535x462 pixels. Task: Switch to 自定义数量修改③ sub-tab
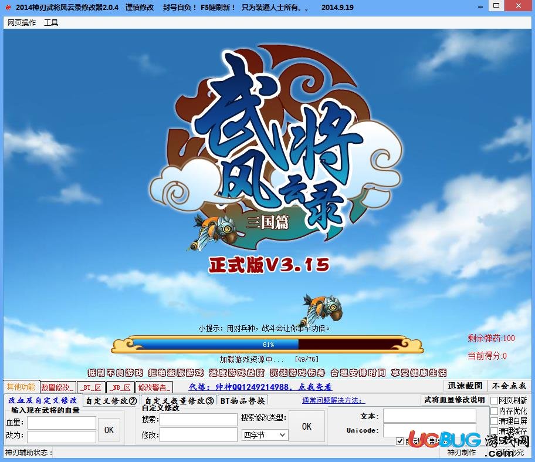[x=180, y=400]
